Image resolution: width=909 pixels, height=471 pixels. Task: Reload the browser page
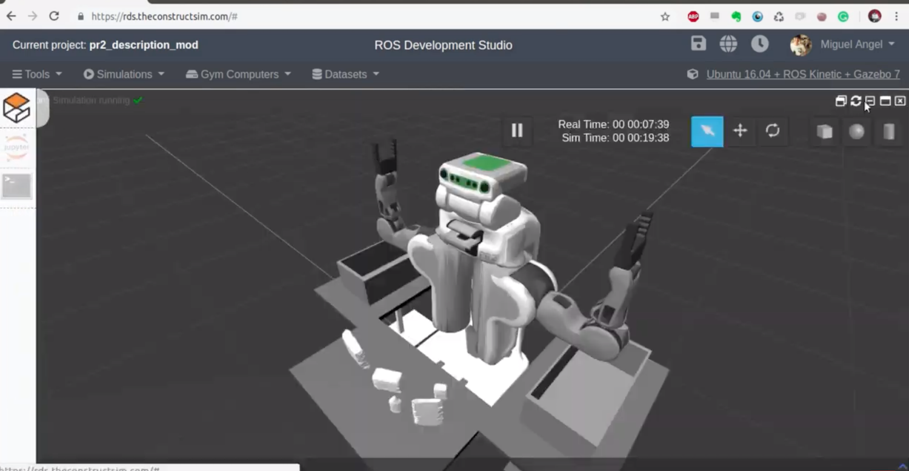(x=54, y=16)
